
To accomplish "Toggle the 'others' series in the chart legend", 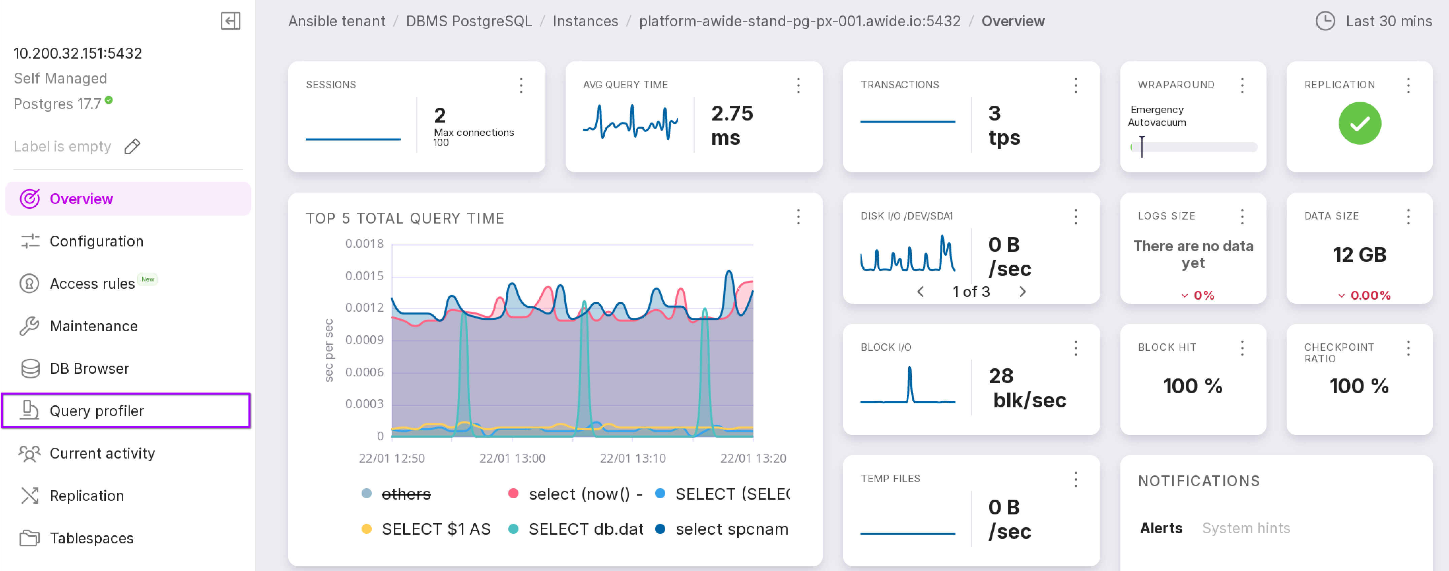I will coord(406,493).
